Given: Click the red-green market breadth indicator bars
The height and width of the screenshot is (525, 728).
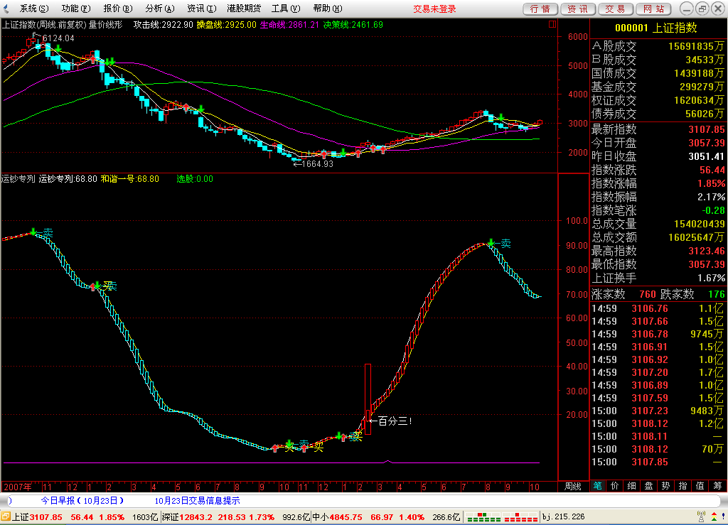Looking at the screenshot, I should [x=502, y=517].
